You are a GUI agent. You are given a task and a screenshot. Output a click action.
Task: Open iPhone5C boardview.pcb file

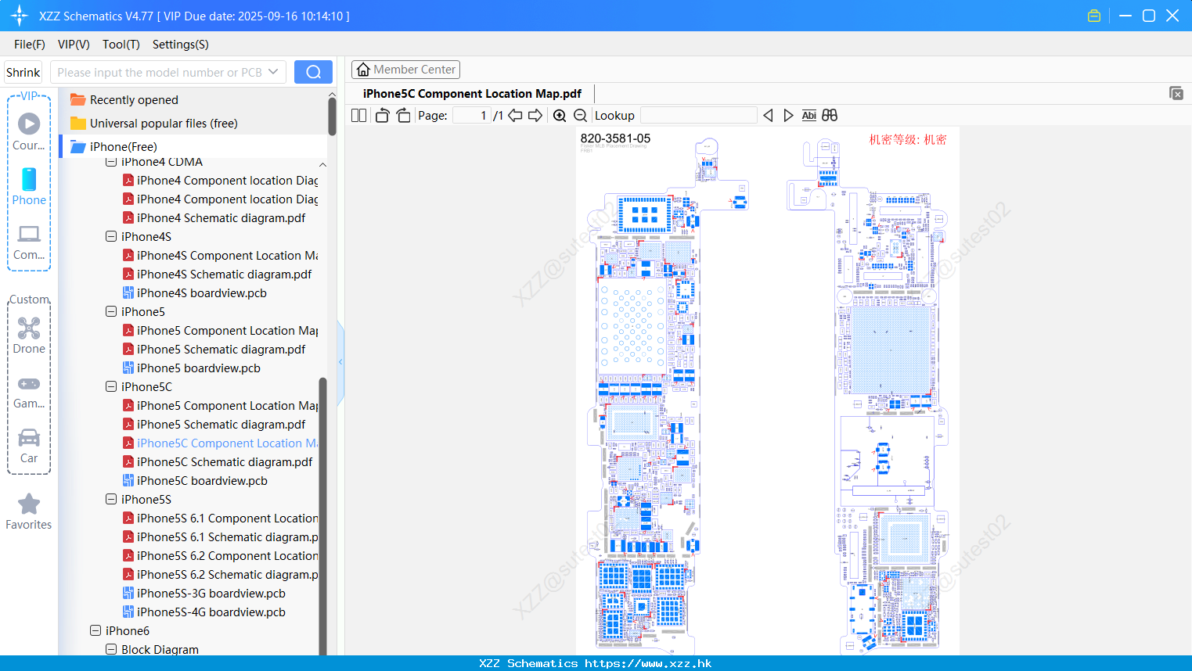pos(202,481)
